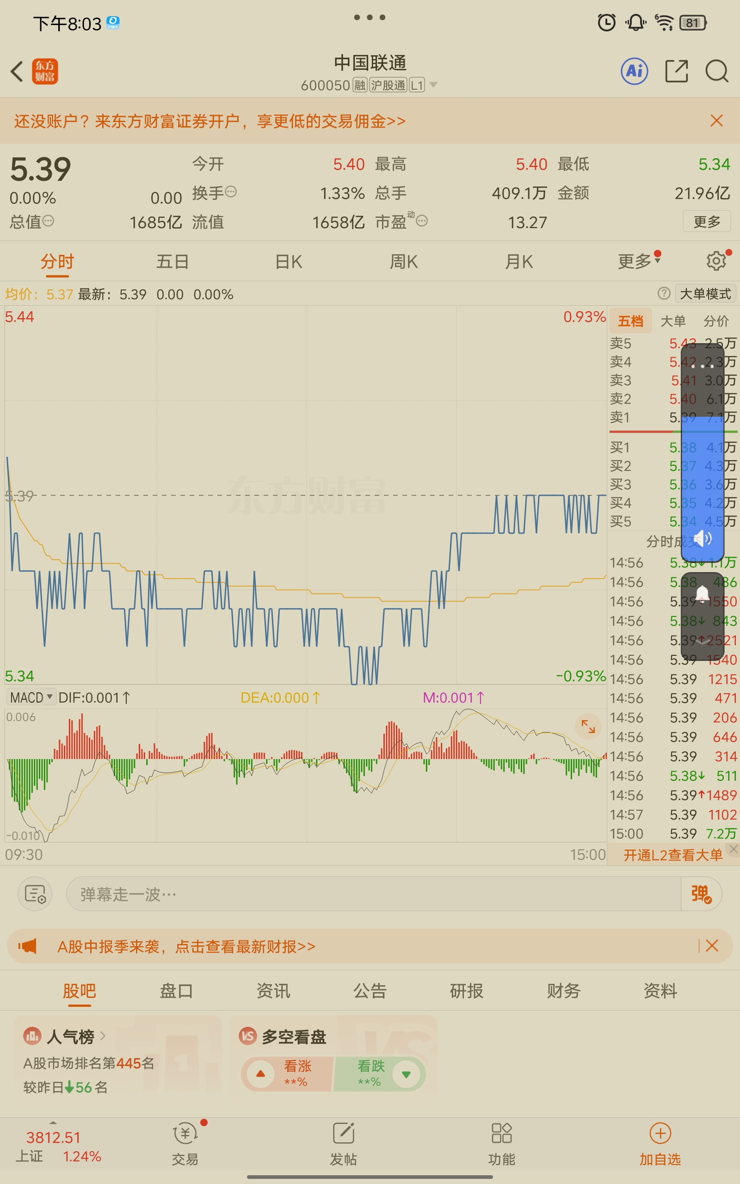
Task: Expand the MACD chart fullscreen icon
Action: pyautogui.click(x=588, y=727)
